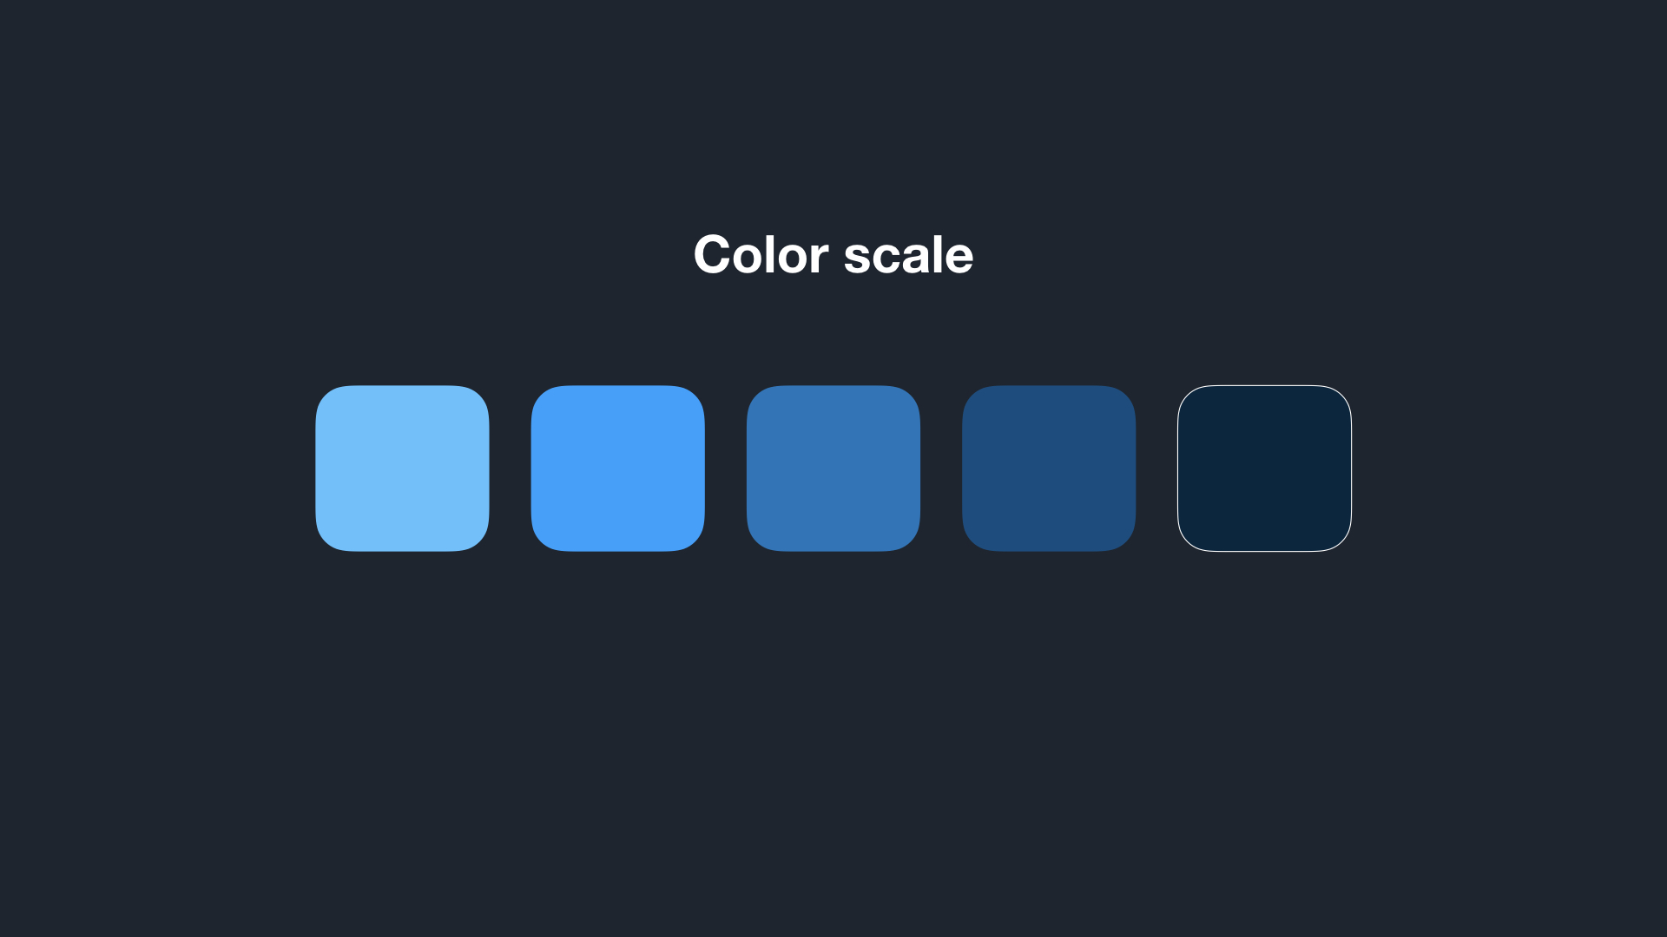Viewport: 1667px width, 937px height.
Task: Click the "Color scale" heading text
Action: click(x=833, y=255)
